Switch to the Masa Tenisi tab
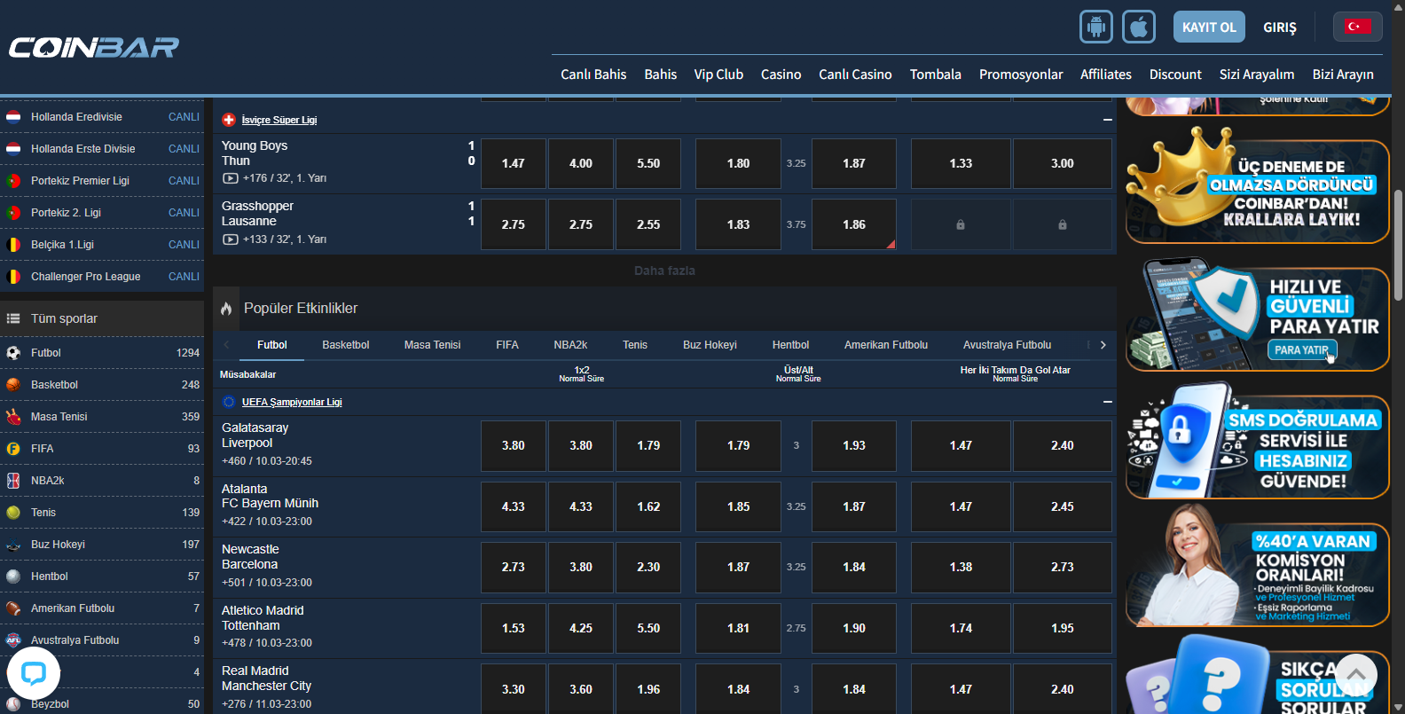The width and height of the screenshot is (1405, 714). [x=433, y=345]
